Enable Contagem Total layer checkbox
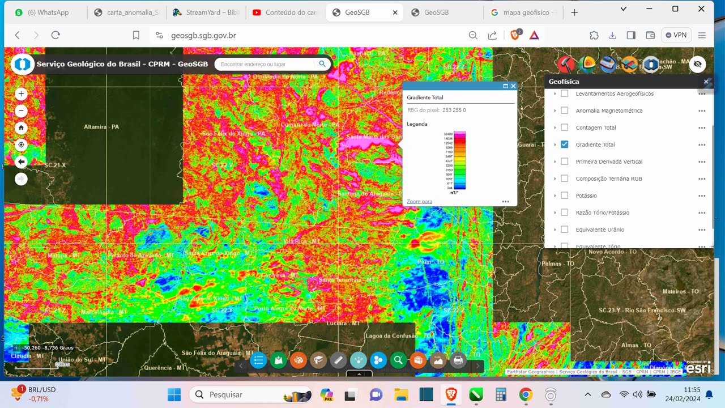The image size is (725, 408). click(x=564, y=127)
